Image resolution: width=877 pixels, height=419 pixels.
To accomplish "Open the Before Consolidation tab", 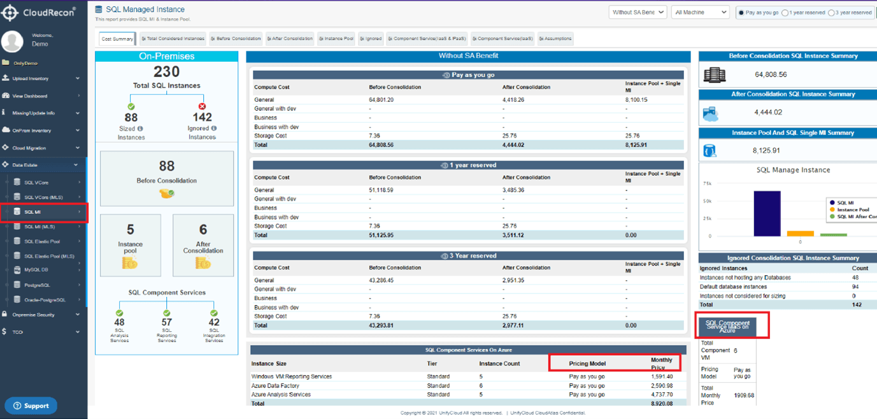I will click(236, 39).
